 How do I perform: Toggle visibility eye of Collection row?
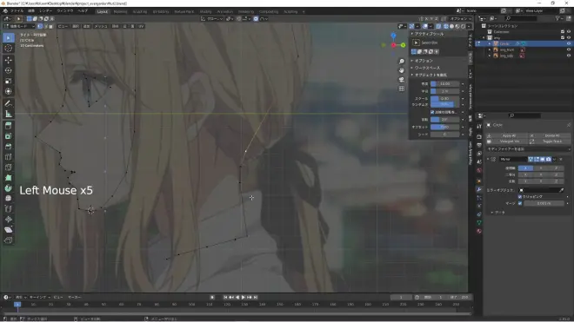[569, 32]
